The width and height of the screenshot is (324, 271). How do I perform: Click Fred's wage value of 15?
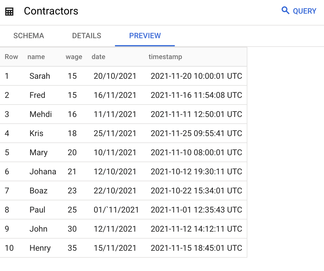pos(72,95)
